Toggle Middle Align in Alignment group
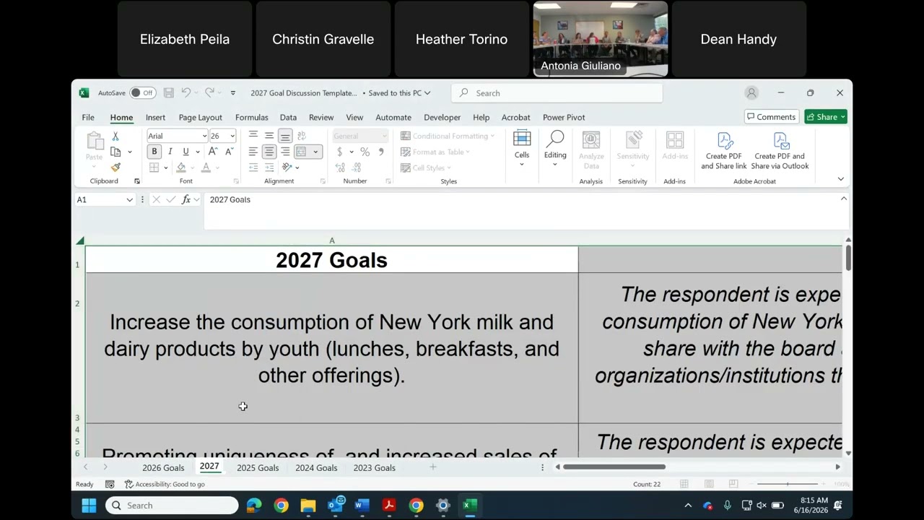924x520 pixels. coord(269,136)
